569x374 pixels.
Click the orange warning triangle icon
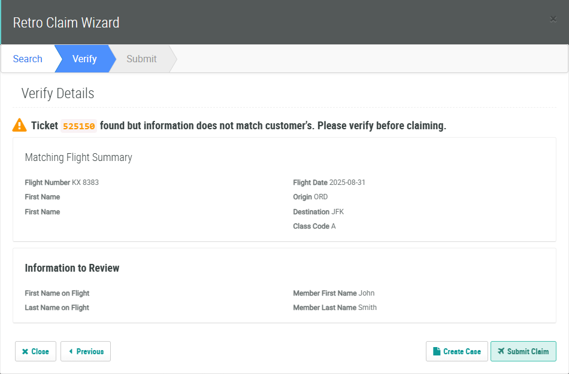point(20,126)
